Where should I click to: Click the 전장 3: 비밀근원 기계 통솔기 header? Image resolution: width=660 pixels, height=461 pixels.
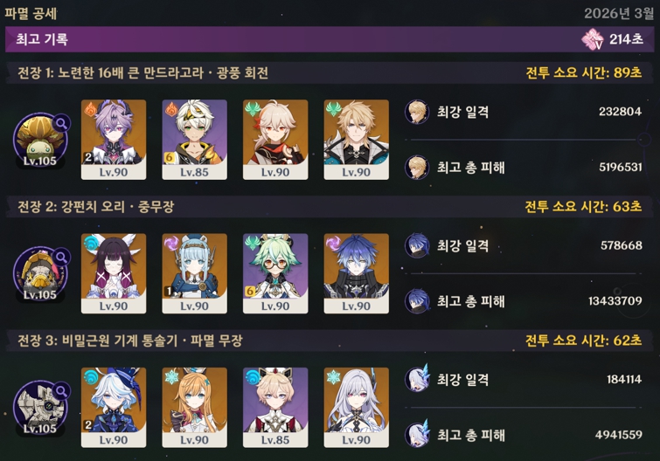130,341
